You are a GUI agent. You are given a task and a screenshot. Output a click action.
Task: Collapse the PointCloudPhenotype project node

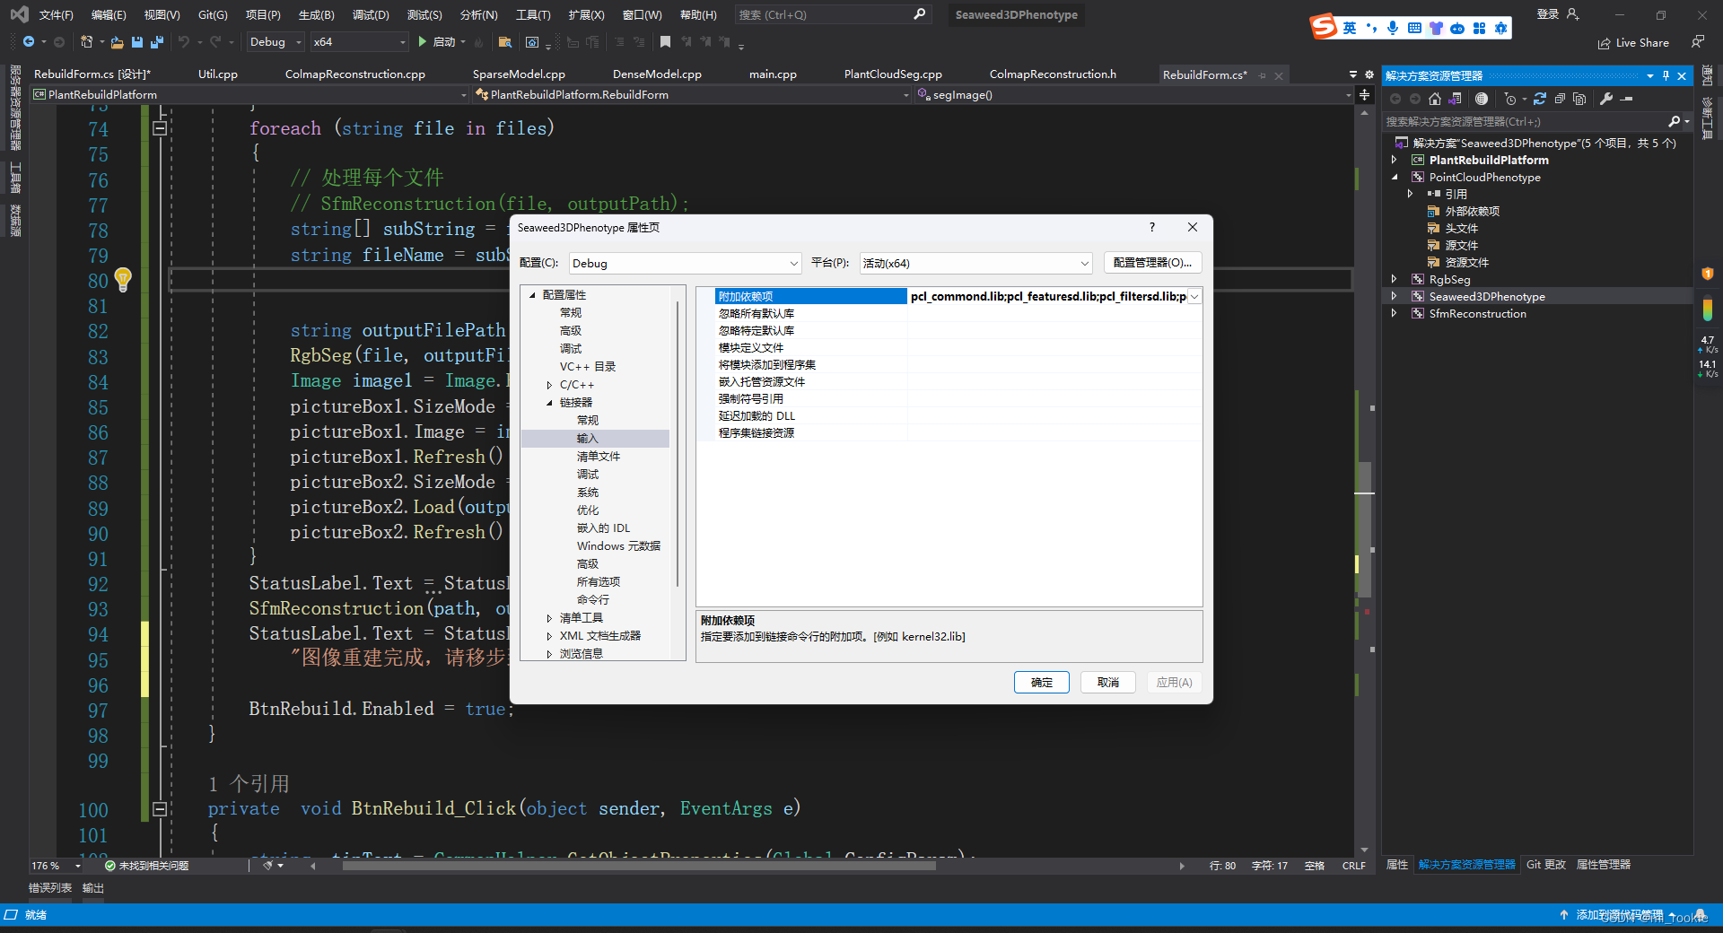pyautogui.click(x=1394, y=177)
